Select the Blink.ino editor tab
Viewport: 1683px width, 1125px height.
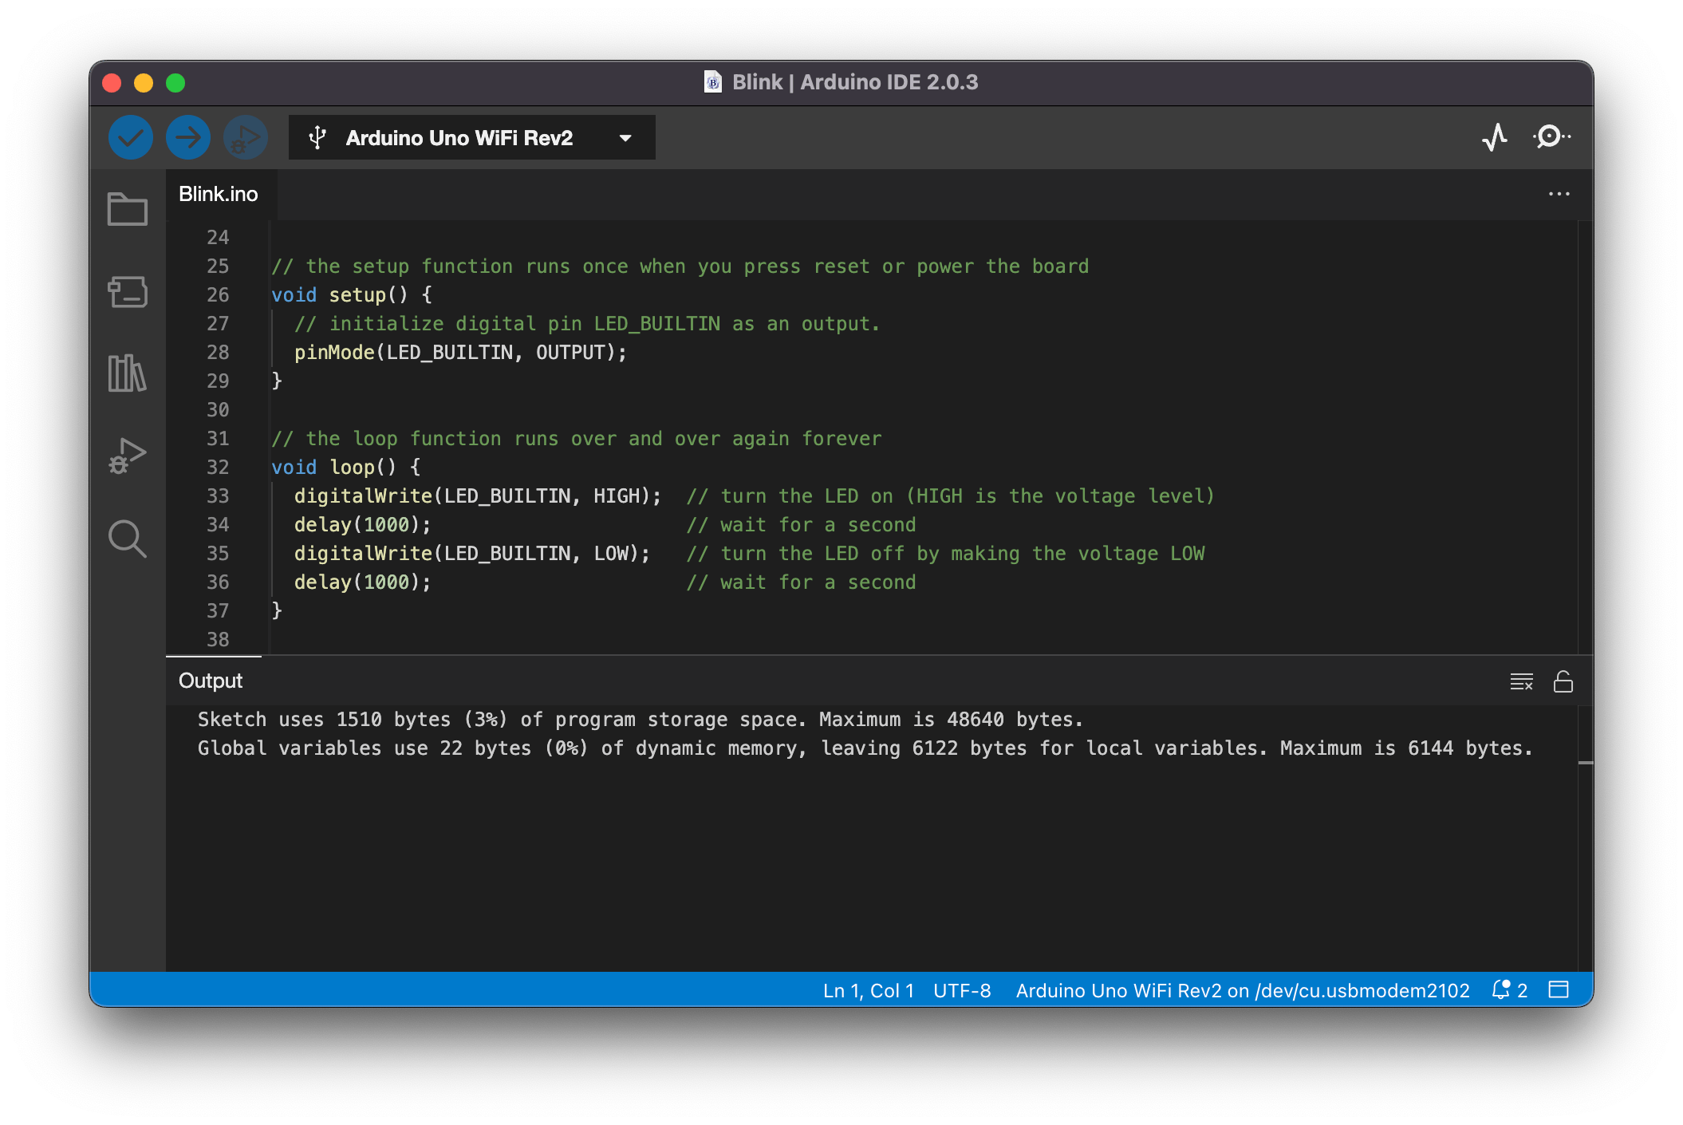click(219, 194)
